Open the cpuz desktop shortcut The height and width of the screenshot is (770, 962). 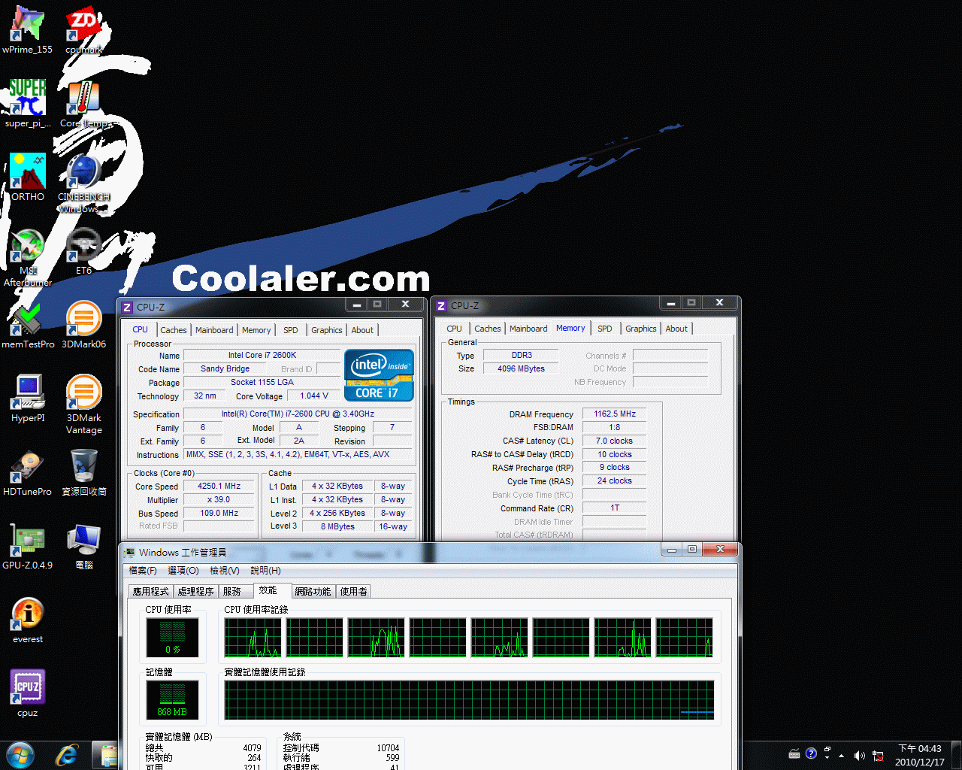coord(27,693)
